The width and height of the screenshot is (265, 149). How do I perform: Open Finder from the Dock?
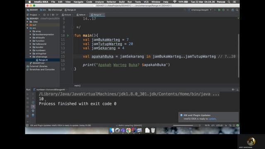112,130
